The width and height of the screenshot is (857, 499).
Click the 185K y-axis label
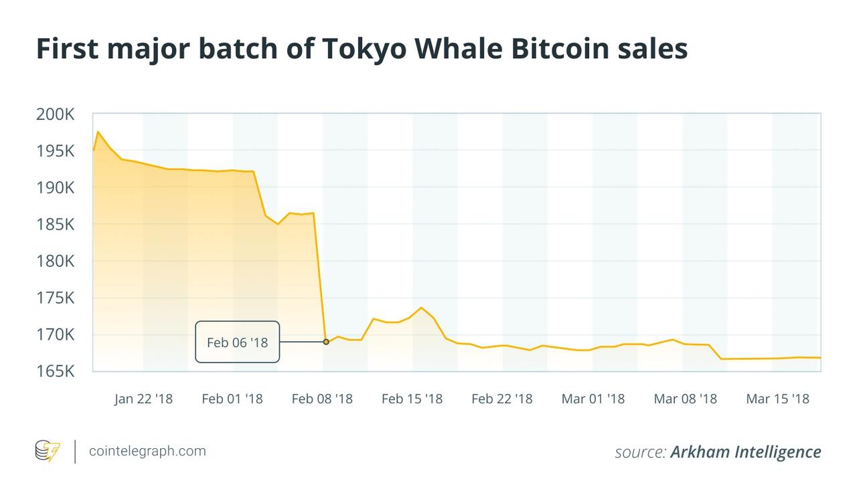pyautogui.click(x=55, y=225)
